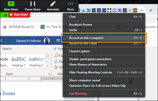Select Record on this Computer

tap(104, 38)
